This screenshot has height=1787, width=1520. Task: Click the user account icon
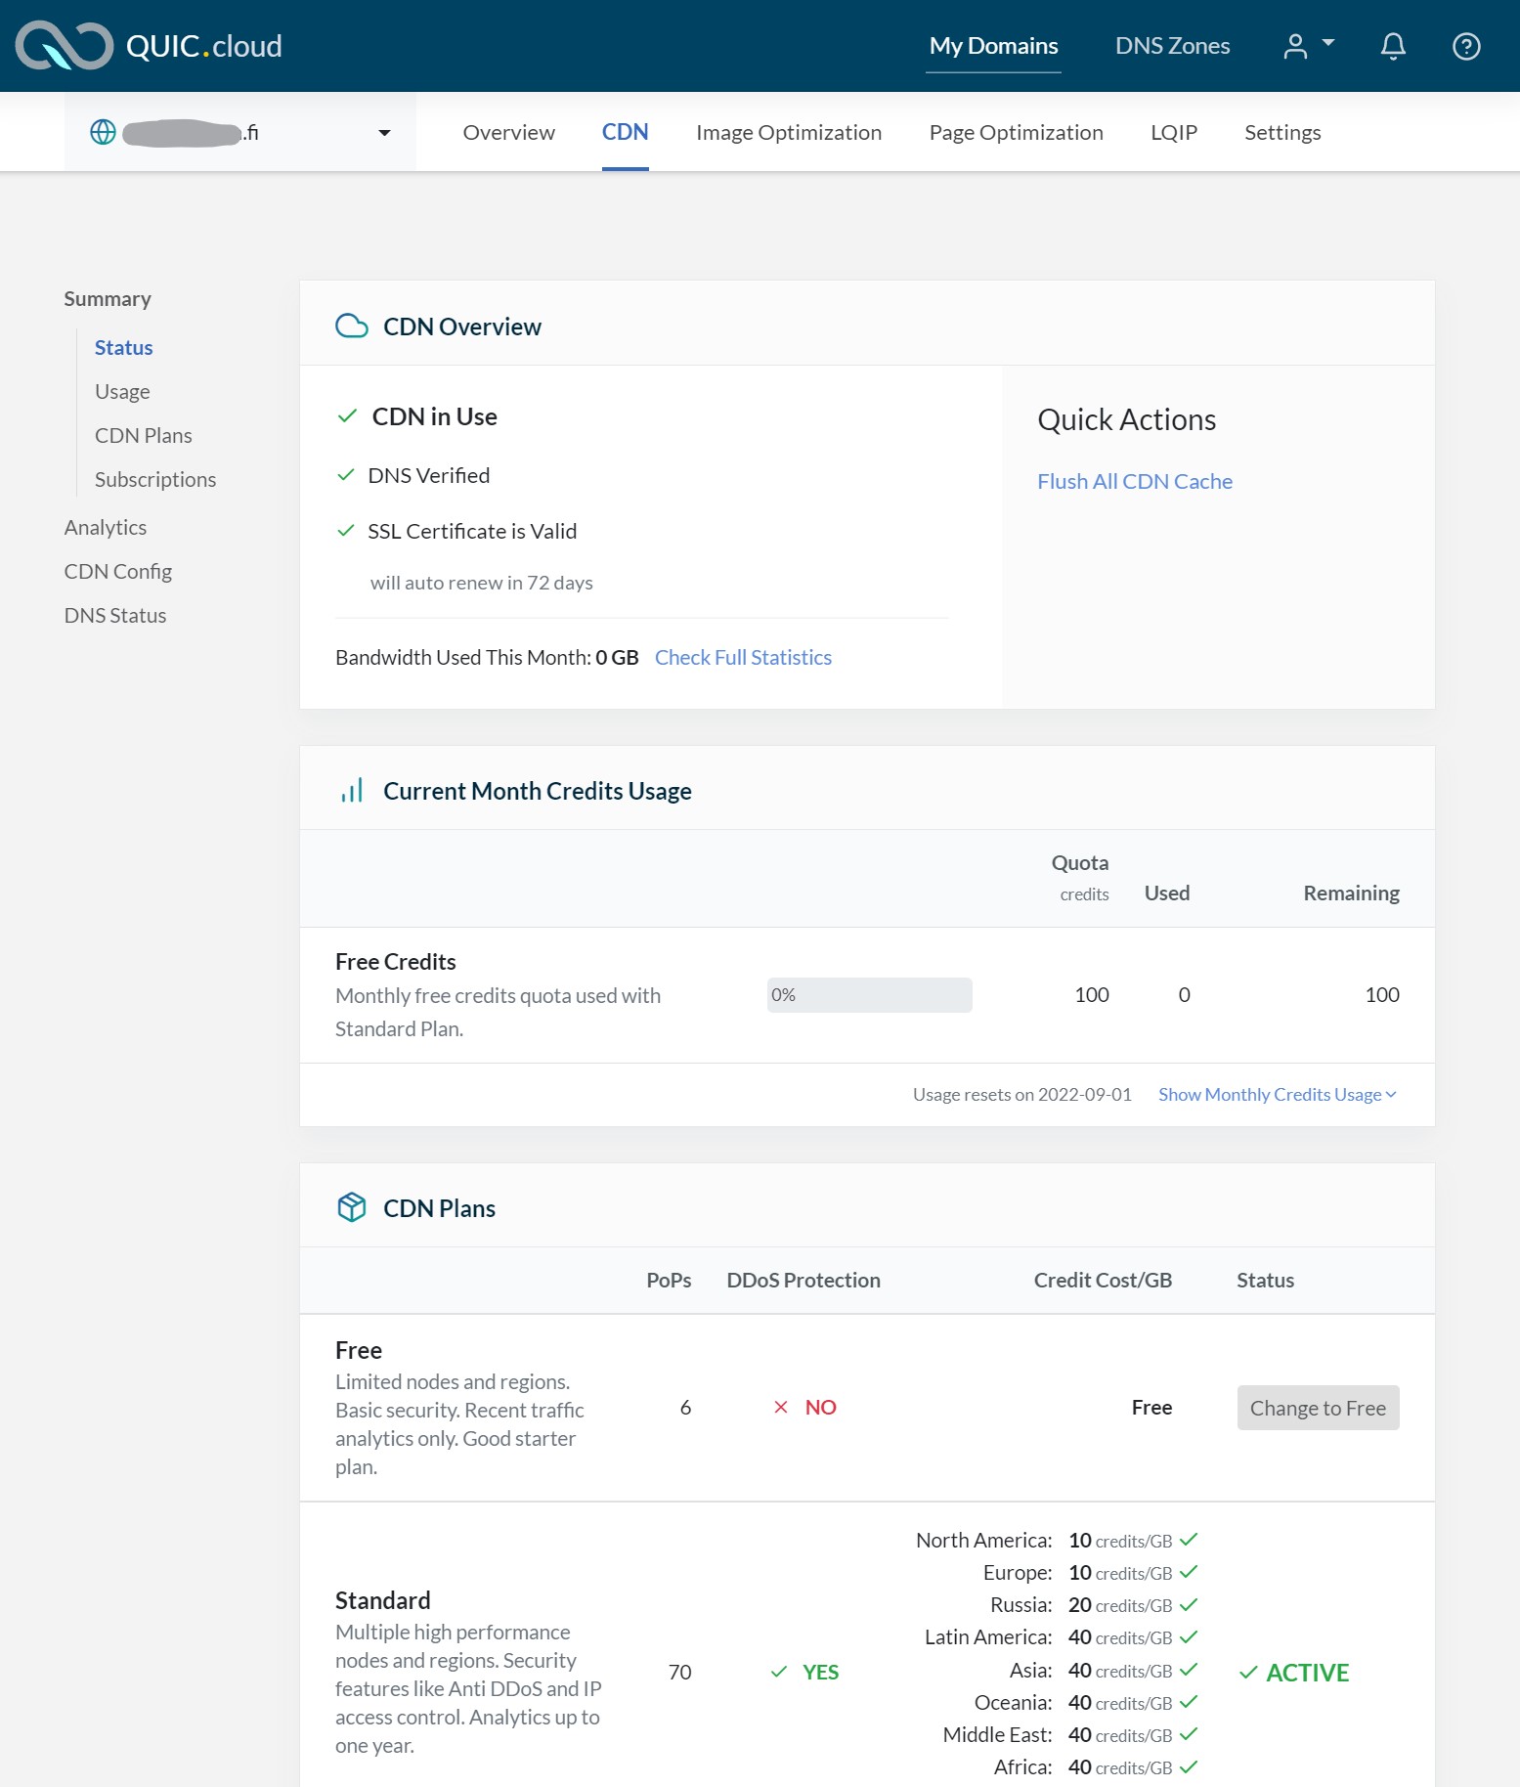(1294, 46)
